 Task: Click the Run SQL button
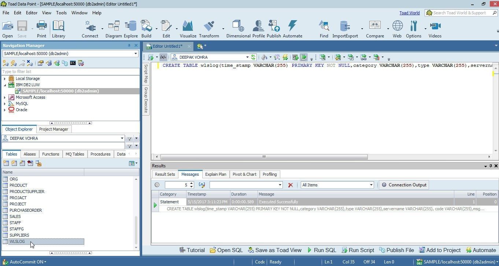point(321,250)
